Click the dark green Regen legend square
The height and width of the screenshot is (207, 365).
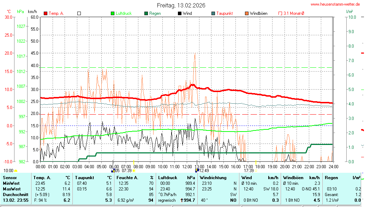click(146, 13)
